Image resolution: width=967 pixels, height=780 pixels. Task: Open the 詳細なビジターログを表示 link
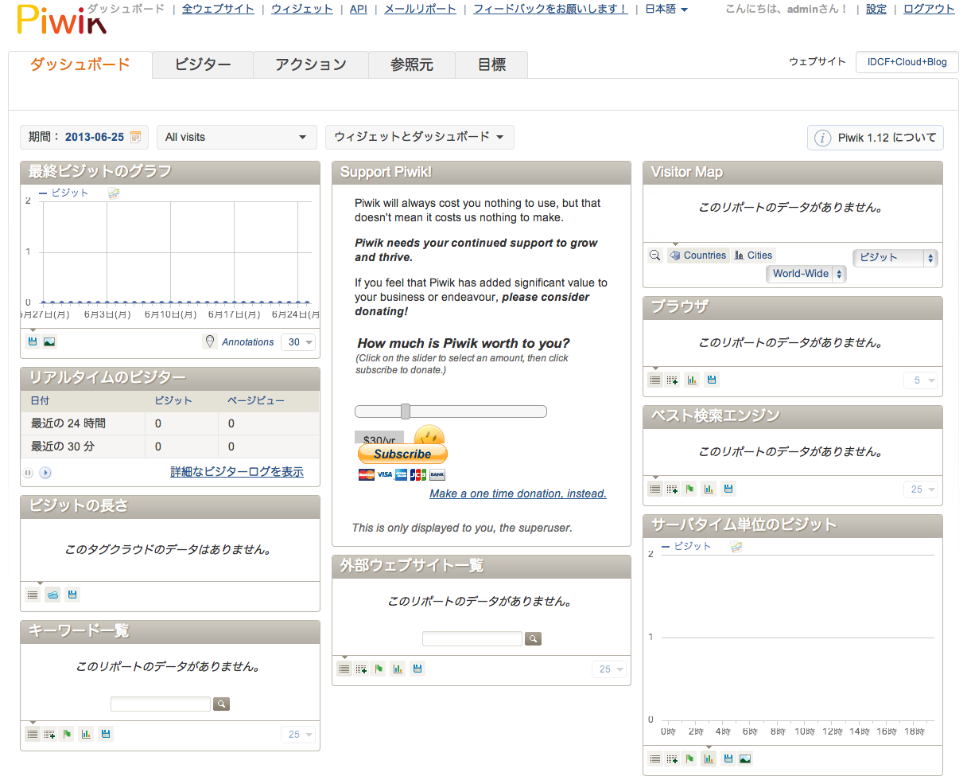click(237, 472)
